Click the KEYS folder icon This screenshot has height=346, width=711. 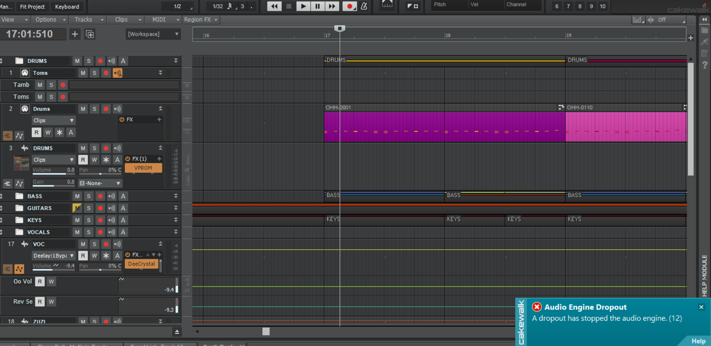[x=19, y=220]
